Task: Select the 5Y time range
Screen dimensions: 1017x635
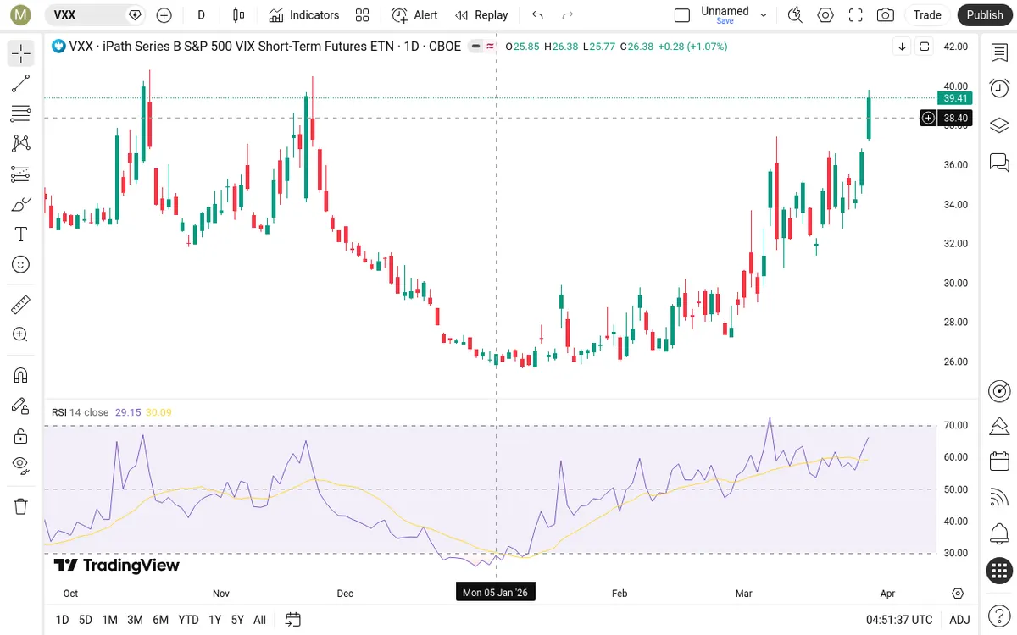Action: pos(237,620)
